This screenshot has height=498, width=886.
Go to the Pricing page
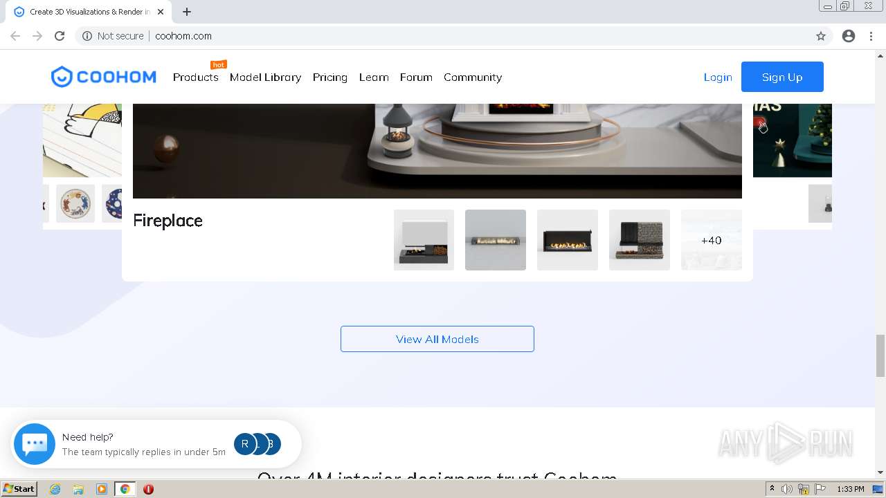coord(330,77)
